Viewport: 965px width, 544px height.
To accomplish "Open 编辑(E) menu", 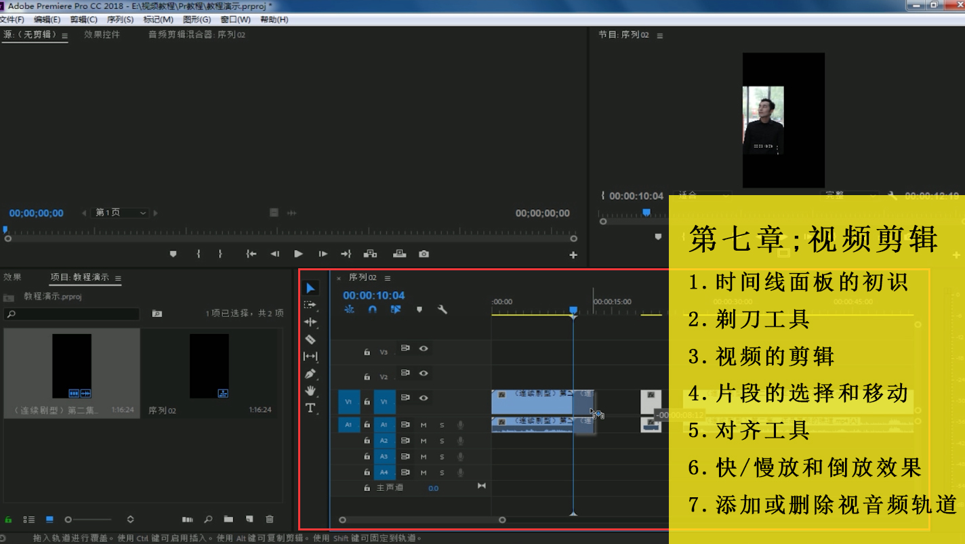I will tap(47, 20).
